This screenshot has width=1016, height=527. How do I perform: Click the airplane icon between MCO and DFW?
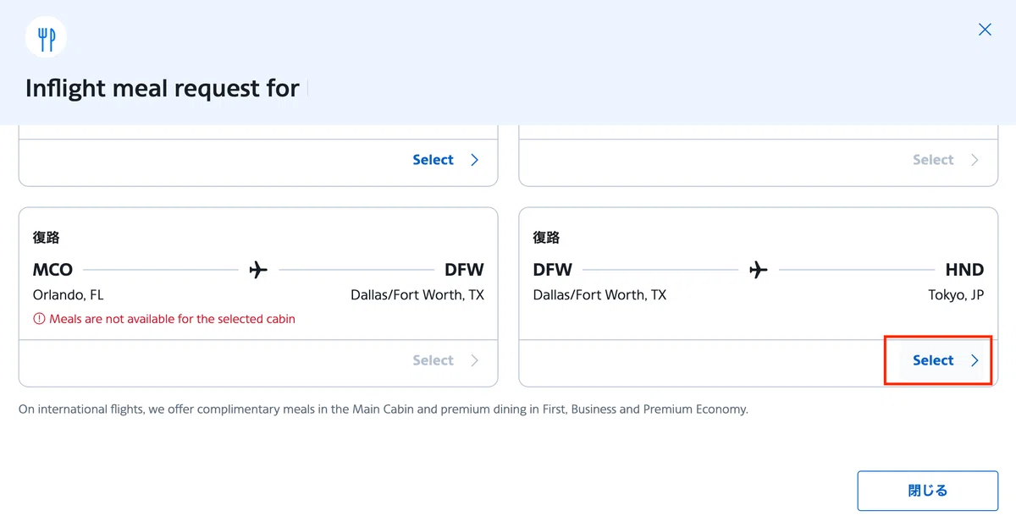pos(258,270)
